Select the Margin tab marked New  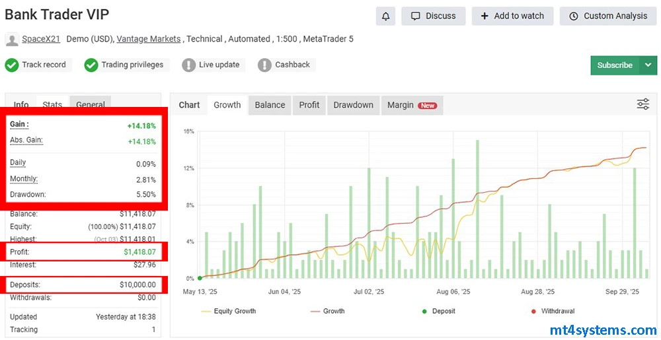(411, 105)
